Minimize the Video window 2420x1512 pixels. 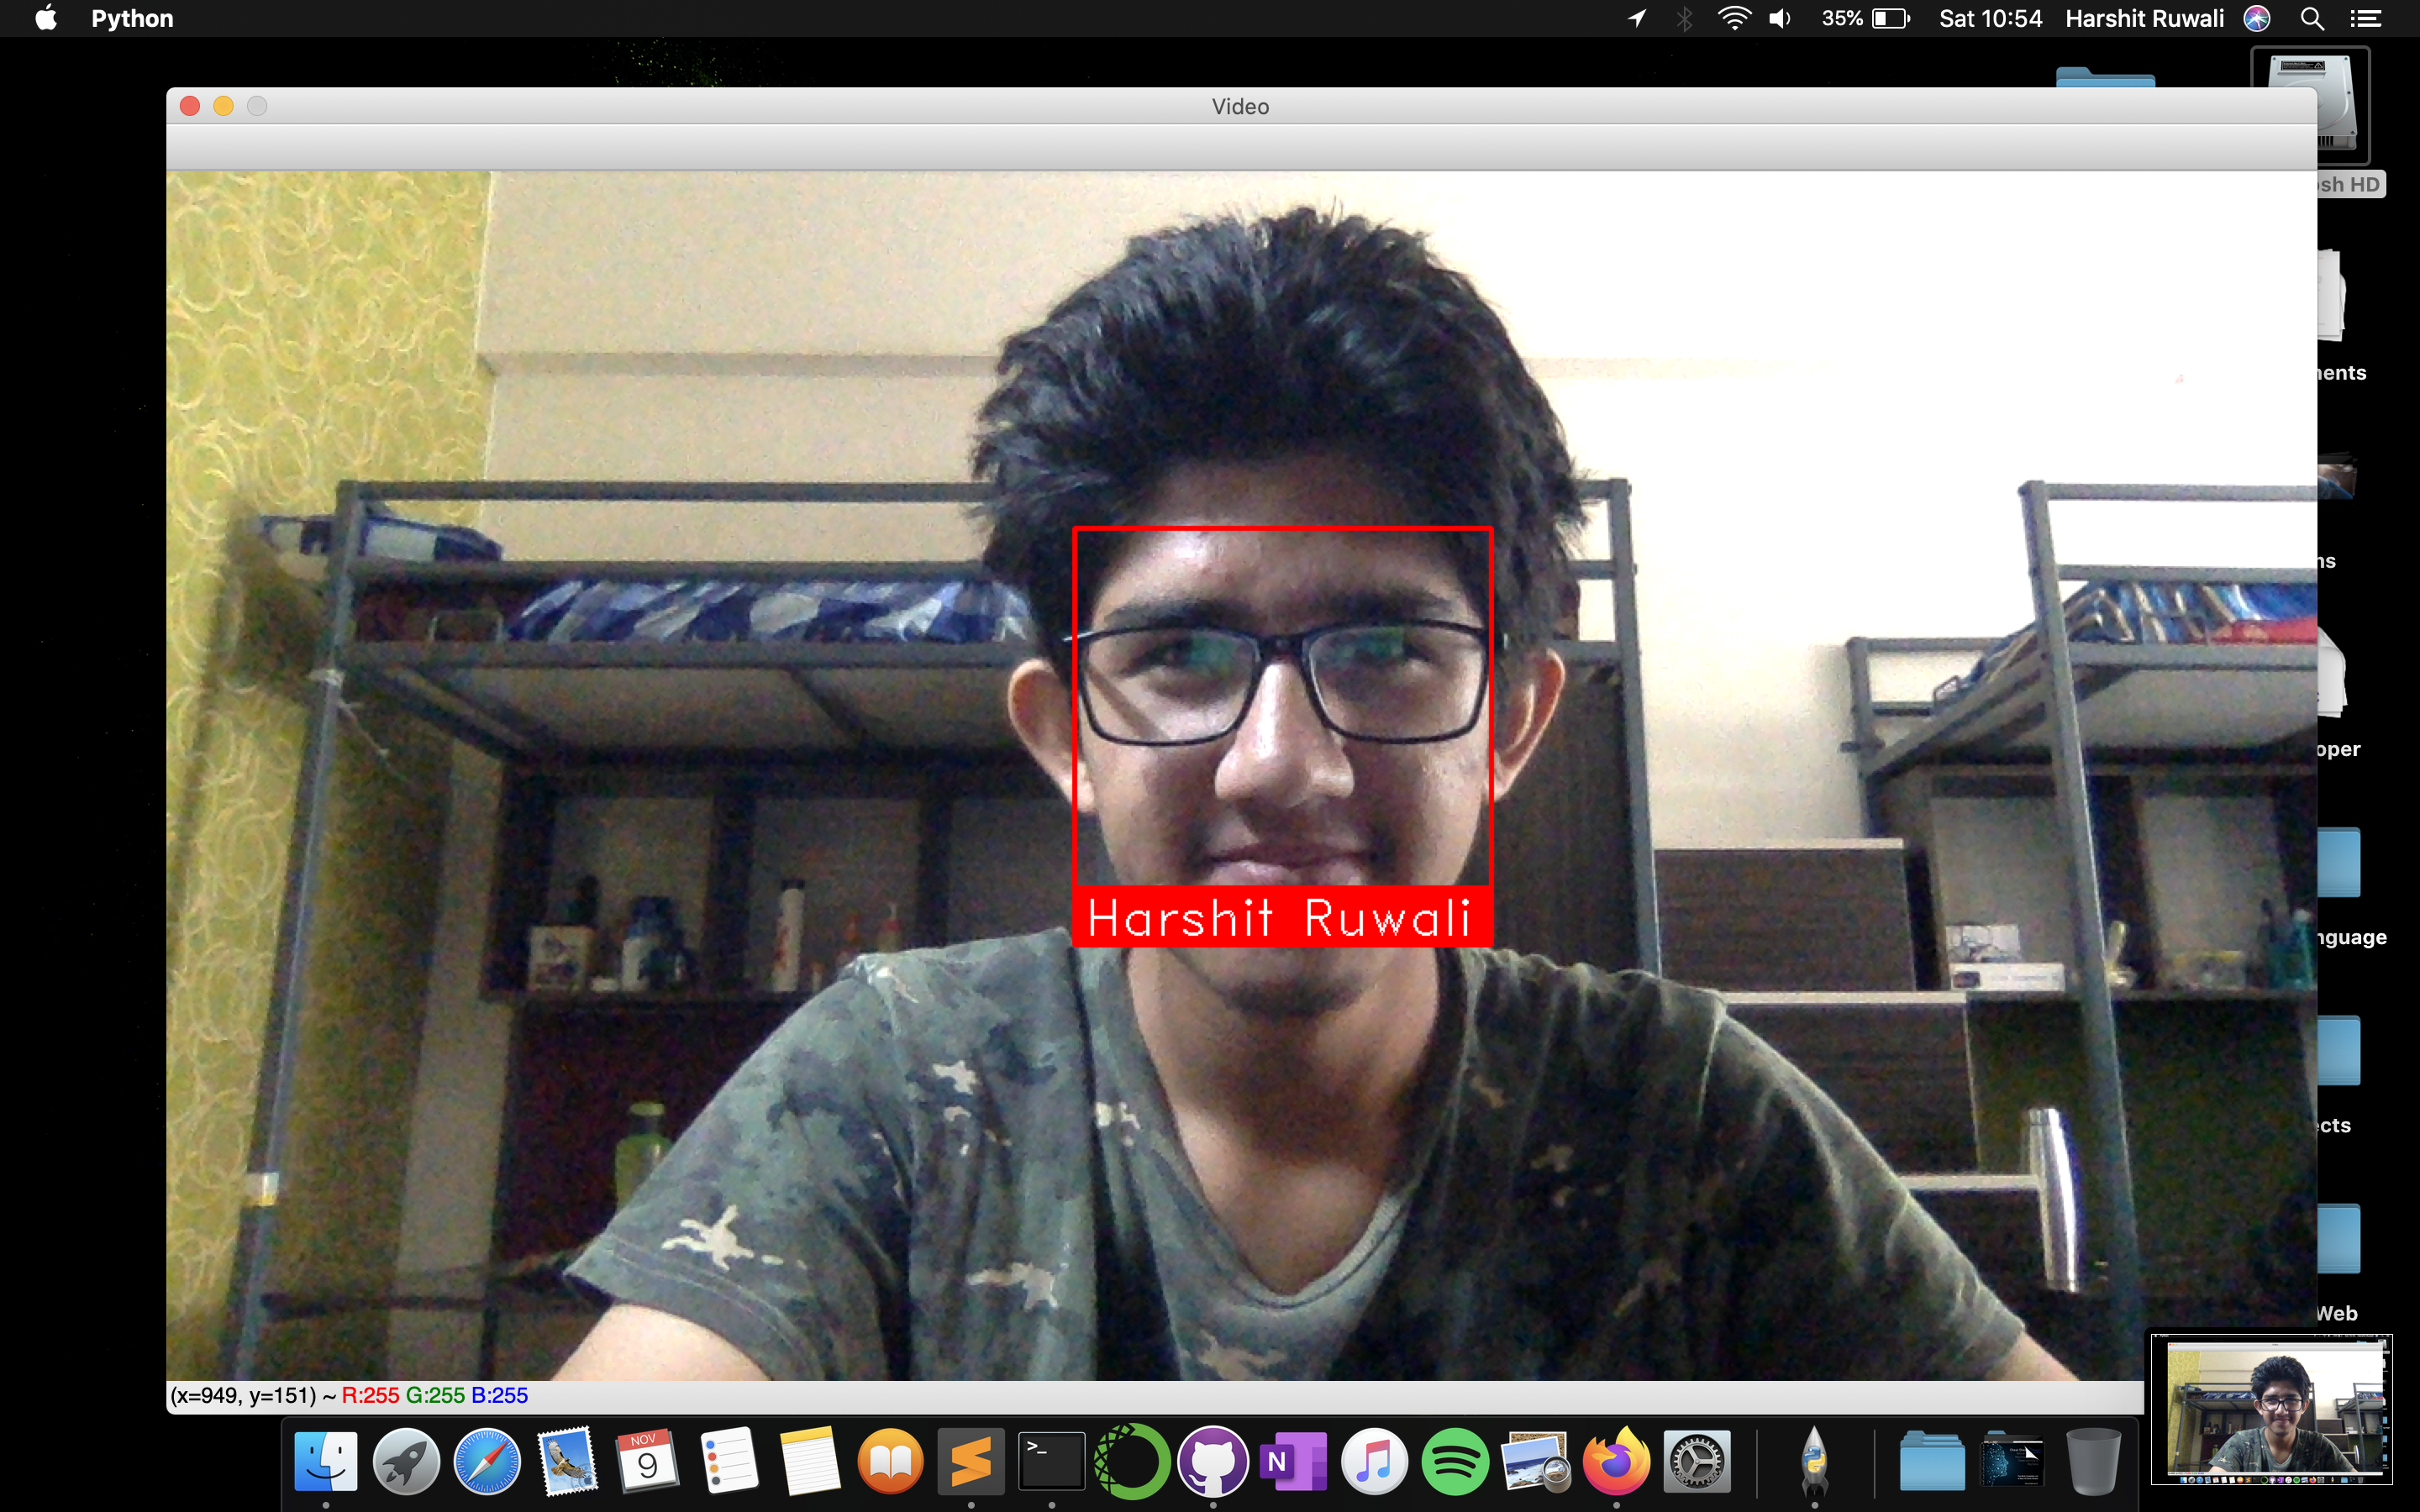click(223, 106)
